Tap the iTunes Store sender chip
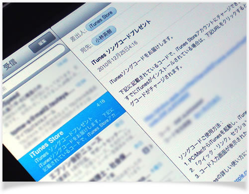This screenshot has height=194, width=249. click(101, 19)
